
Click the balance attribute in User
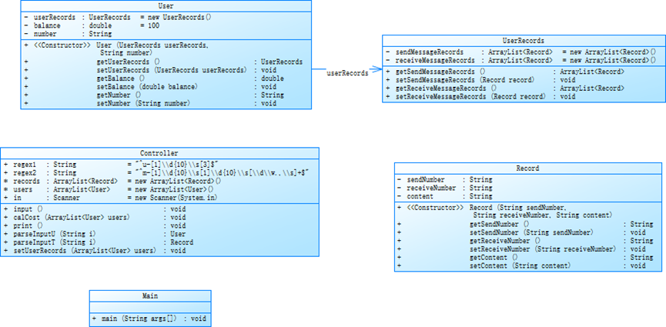(x=92, y=25)
